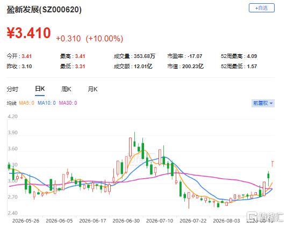Click the stock title 盈新发展(SZ000620)
The width and height of the screenshot is (287, 226).
click(x=44, y=10)
